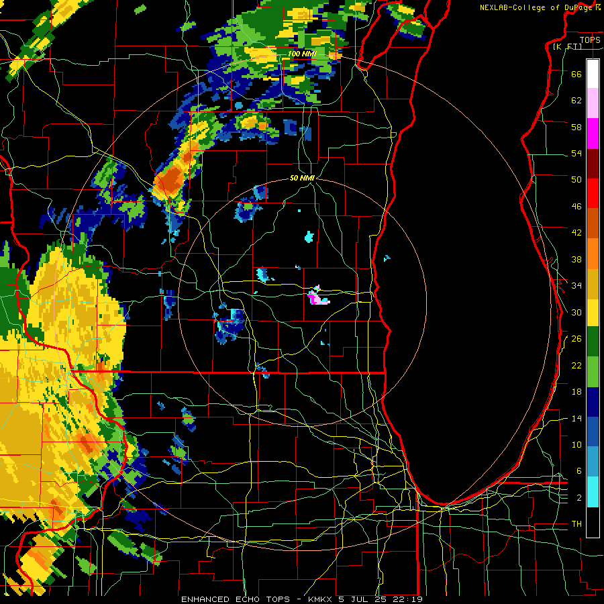
Task: Click the 22 value on the legend scale
Action: pyautogui.click(x=576, y=365)
